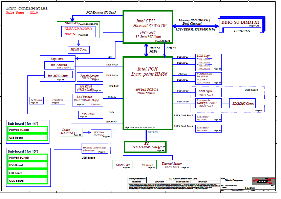This screenshot has height=199, width=281.
Task: Click the document number 401025
Action: 250,188
